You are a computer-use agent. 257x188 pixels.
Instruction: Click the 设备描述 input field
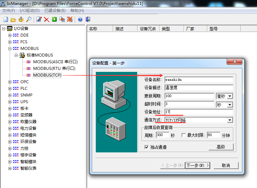tap(199, 88)
